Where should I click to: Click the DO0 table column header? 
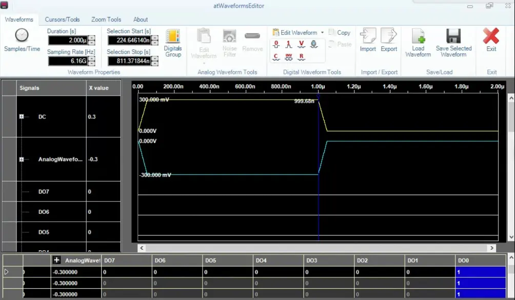(x=480, y=261)
